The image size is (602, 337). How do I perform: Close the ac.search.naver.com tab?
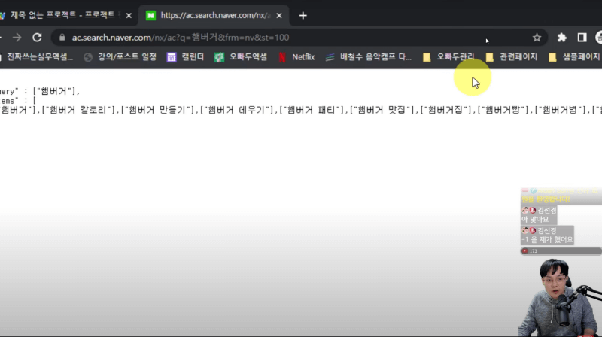coord(279,15)
